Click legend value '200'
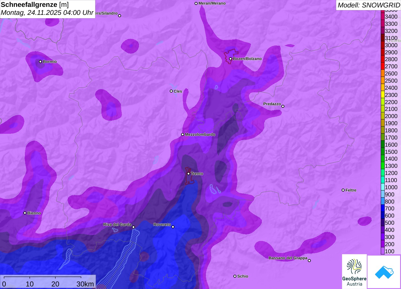 (x=390, y=244)
